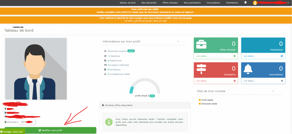
Task: Click the 0 Langues maîtrisées text
Action: [x=118, y=65]
